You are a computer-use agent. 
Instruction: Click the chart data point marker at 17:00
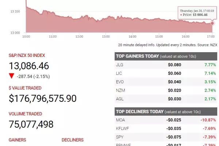[212, 23]
